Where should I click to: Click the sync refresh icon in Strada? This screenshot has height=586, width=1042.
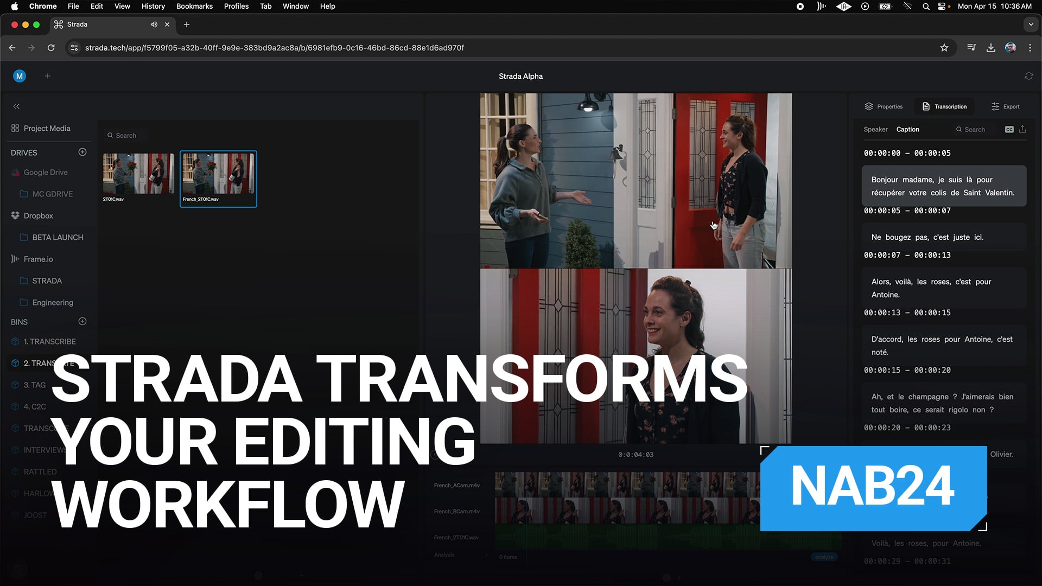point(1028,77)
